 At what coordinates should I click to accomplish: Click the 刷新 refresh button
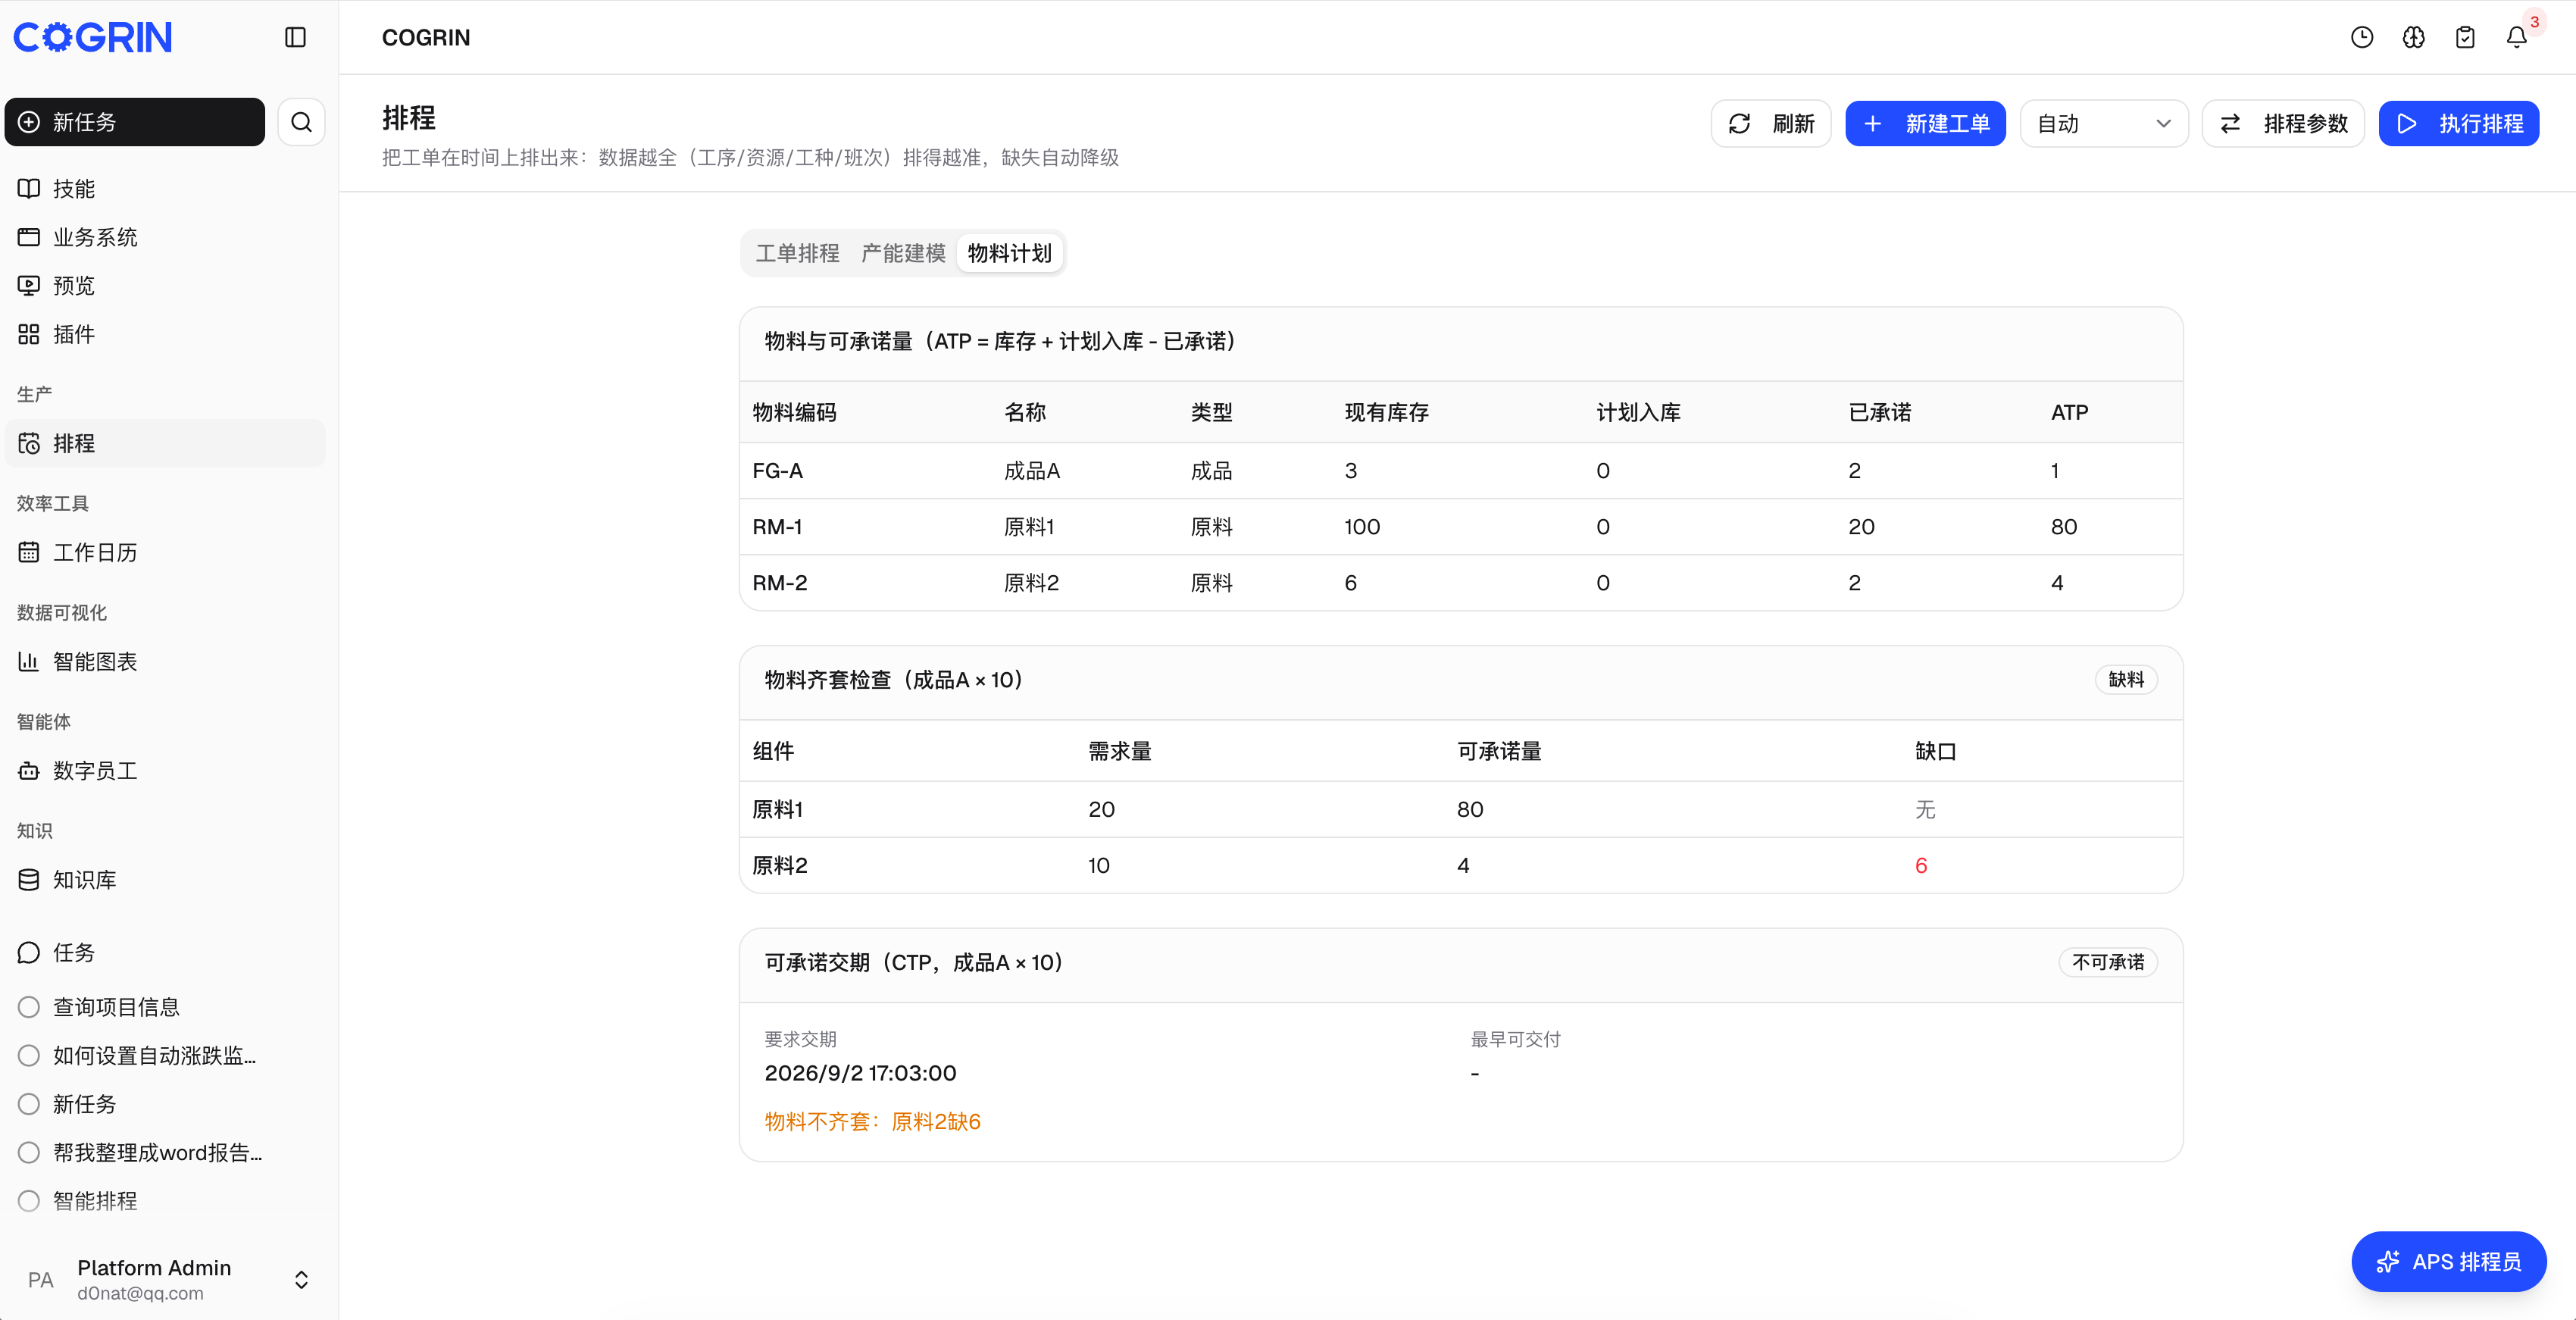[x=1771, y=124]
